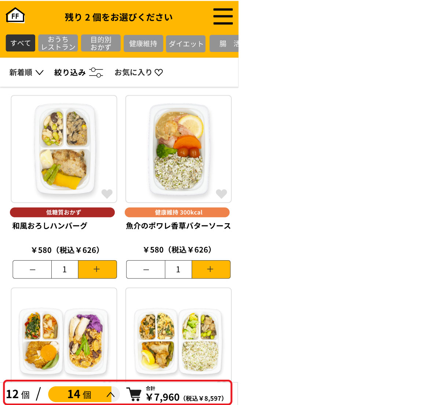Decrease 和風おろしハンバーグ quantity with minus
Screen dimensions: 440x405
click(32, 269)
